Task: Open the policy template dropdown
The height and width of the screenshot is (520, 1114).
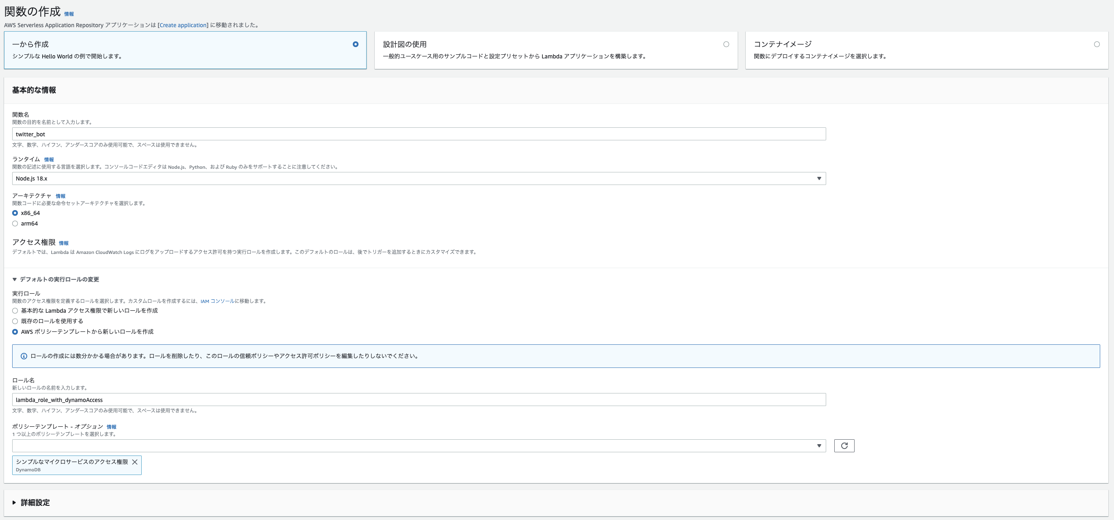Action: tap(419, 446)
